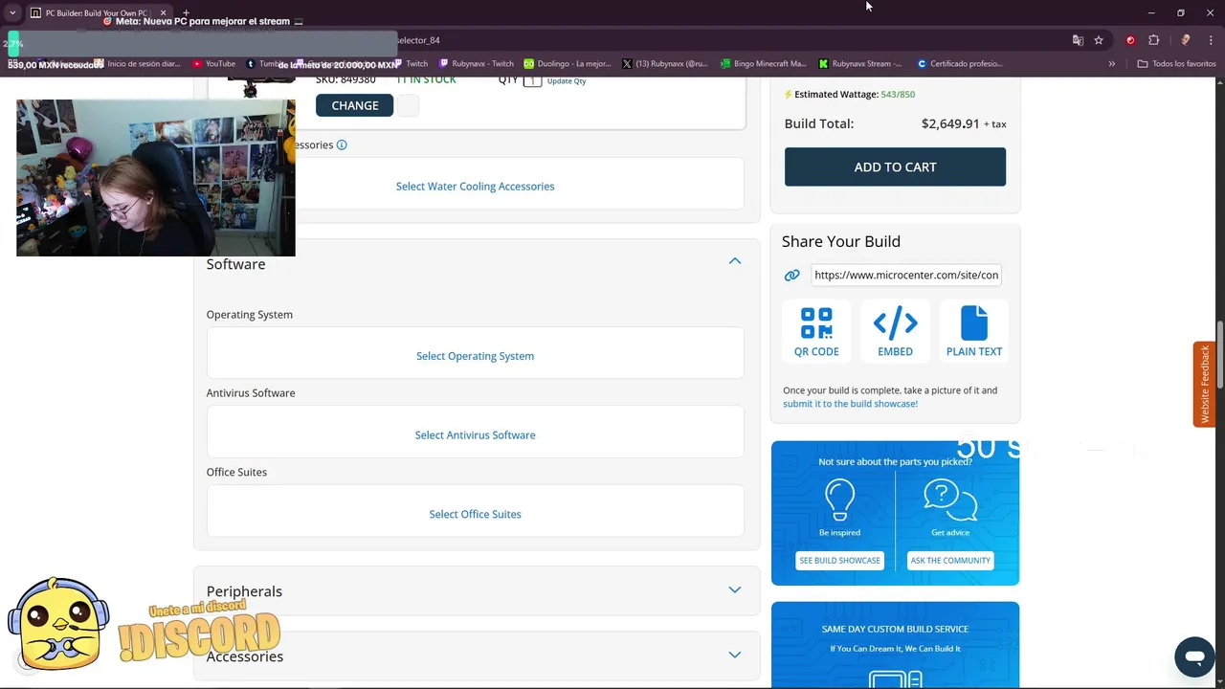Open the browser extensions puzzle icon
Image resolution: width=1225 pixels, height=689 pixels.
tap(1153, 40)
